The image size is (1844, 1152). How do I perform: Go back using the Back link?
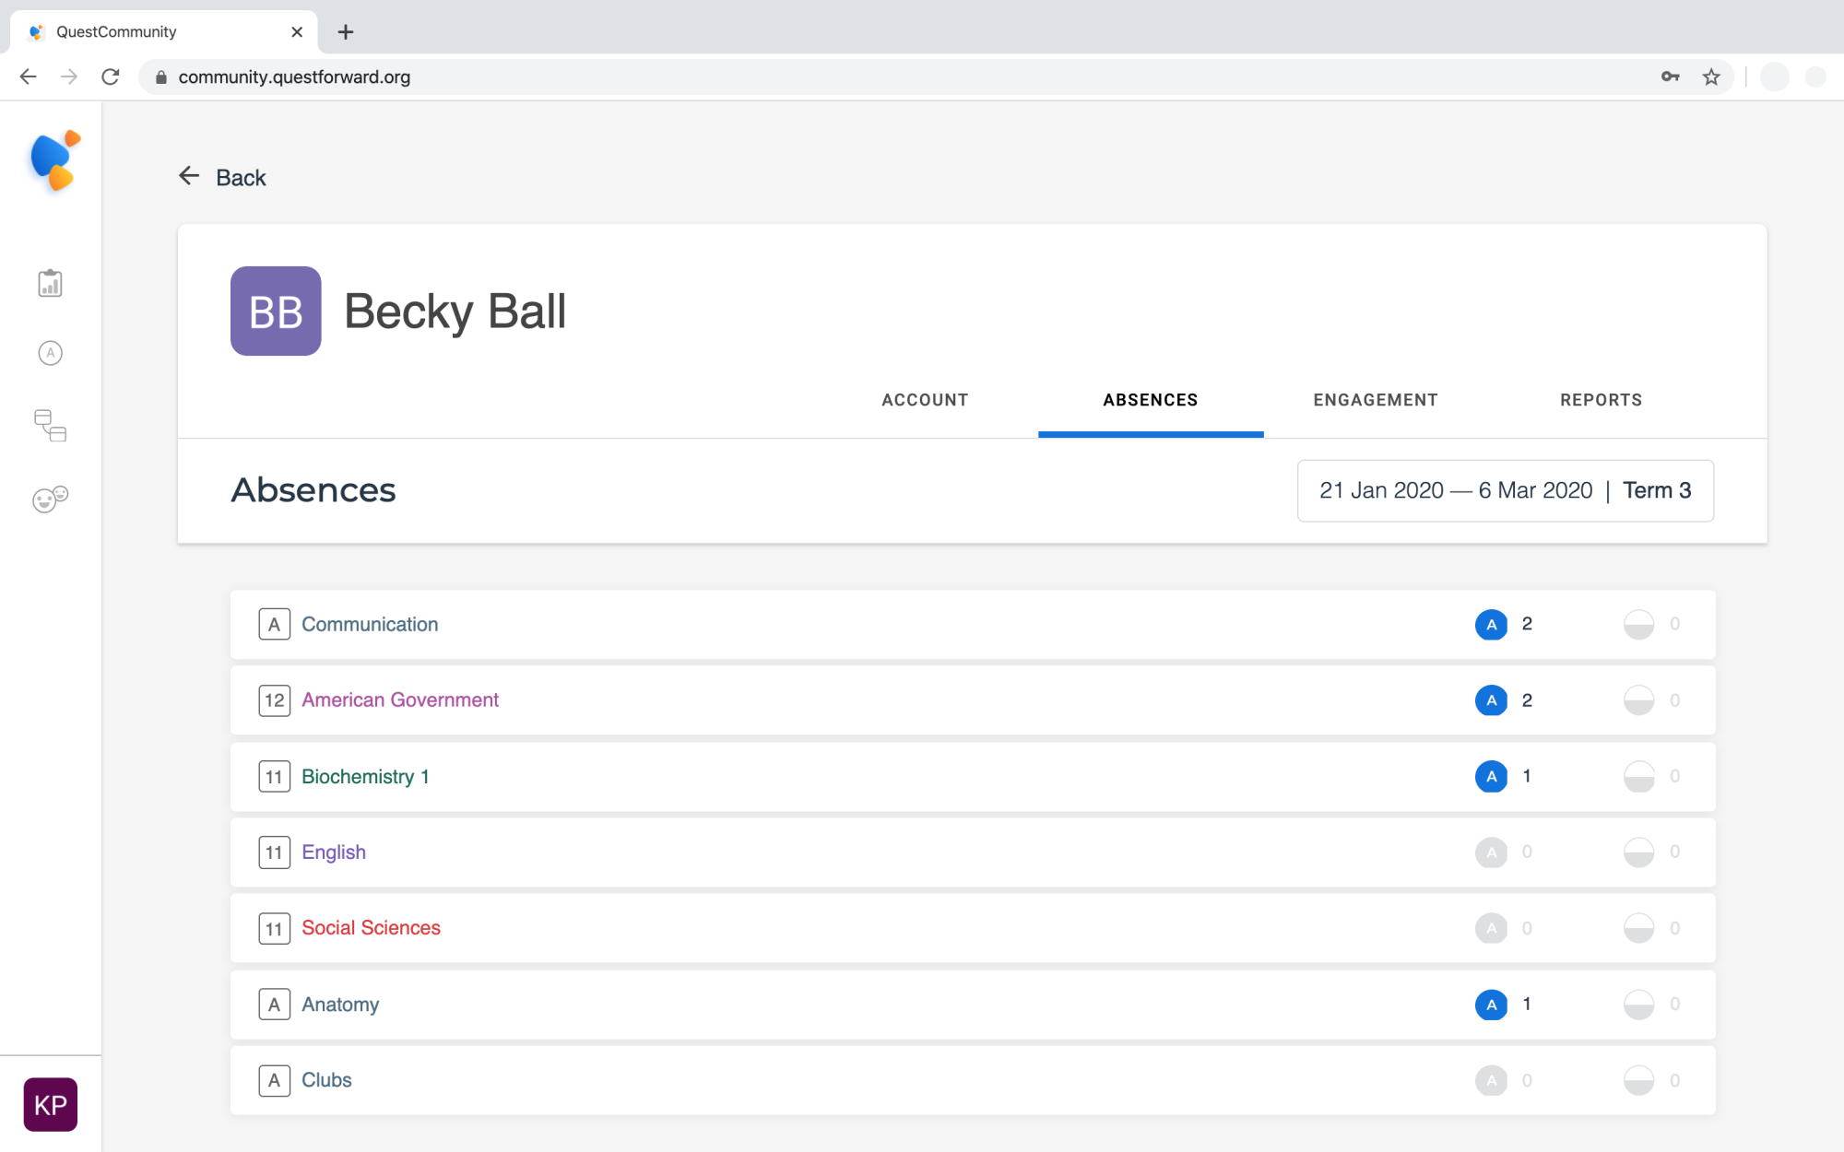click(x=241, y=178)
